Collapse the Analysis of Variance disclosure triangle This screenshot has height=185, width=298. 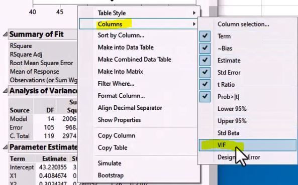[6, 91]
